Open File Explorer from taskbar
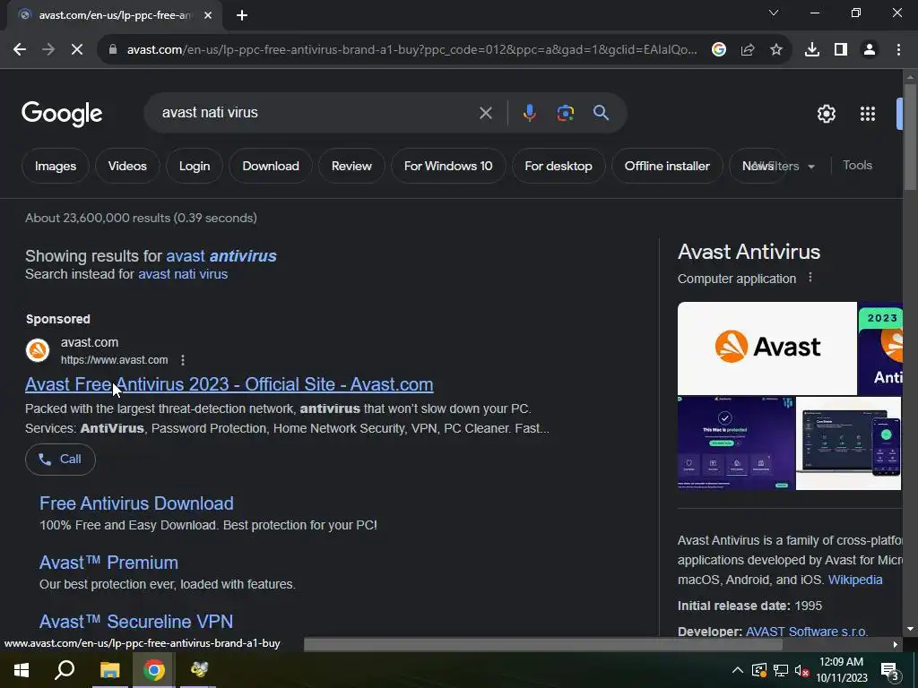This screenshot has height=688, width=918. (109, 670)
